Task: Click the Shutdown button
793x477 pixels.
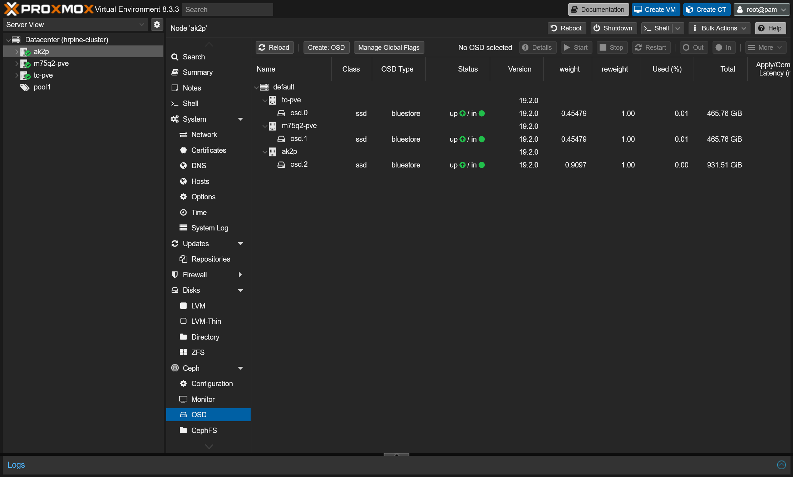Action: pos(613,28)
